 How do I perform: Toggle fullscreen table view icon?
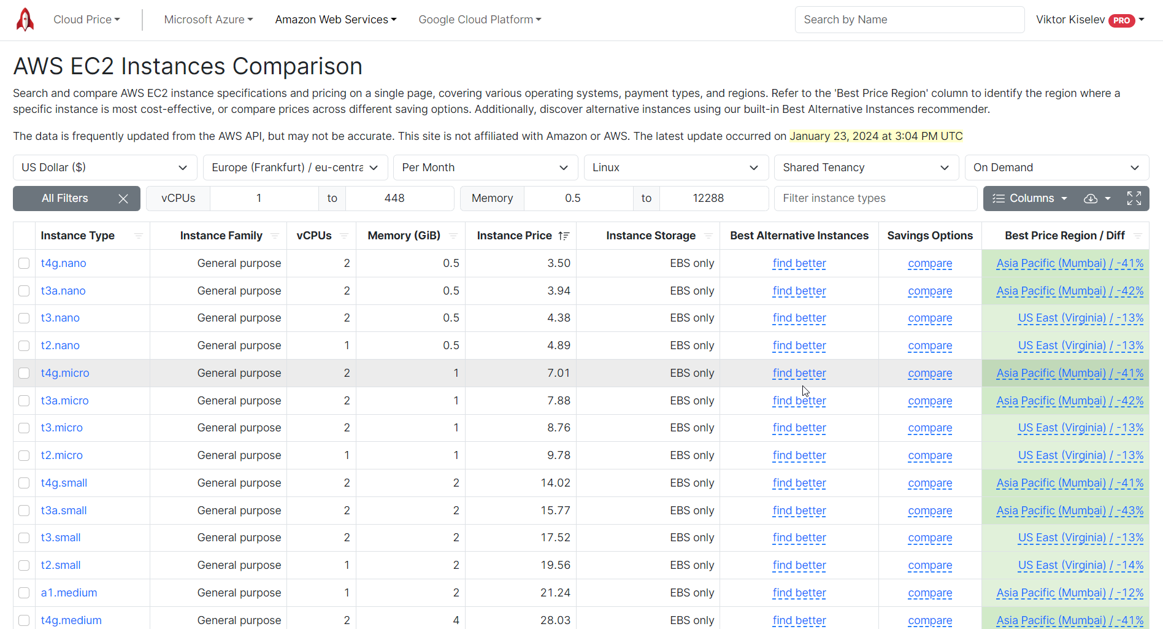1134,199
